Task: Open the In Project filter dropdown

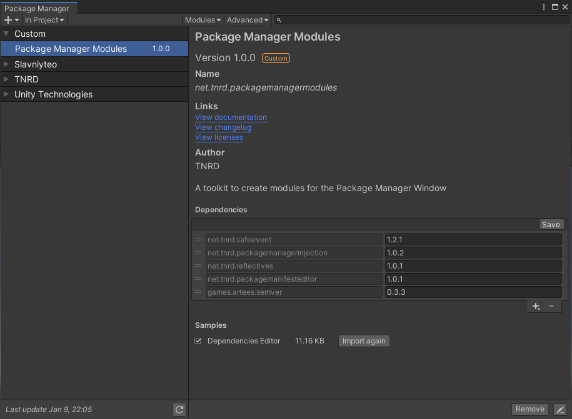Action: (44, 19)
